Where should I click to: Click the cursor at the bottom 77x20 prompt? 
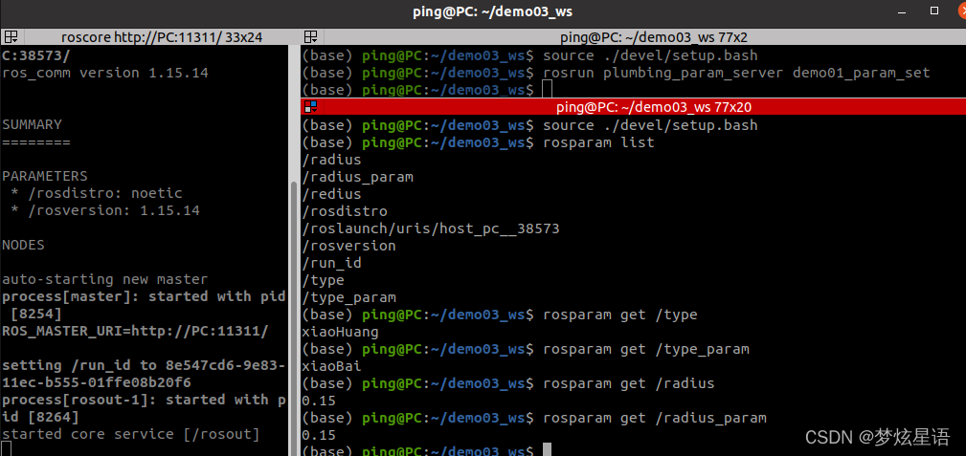(548, 450)
